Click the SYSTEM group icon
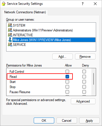 pyautogui.click(x=10, y=25)
